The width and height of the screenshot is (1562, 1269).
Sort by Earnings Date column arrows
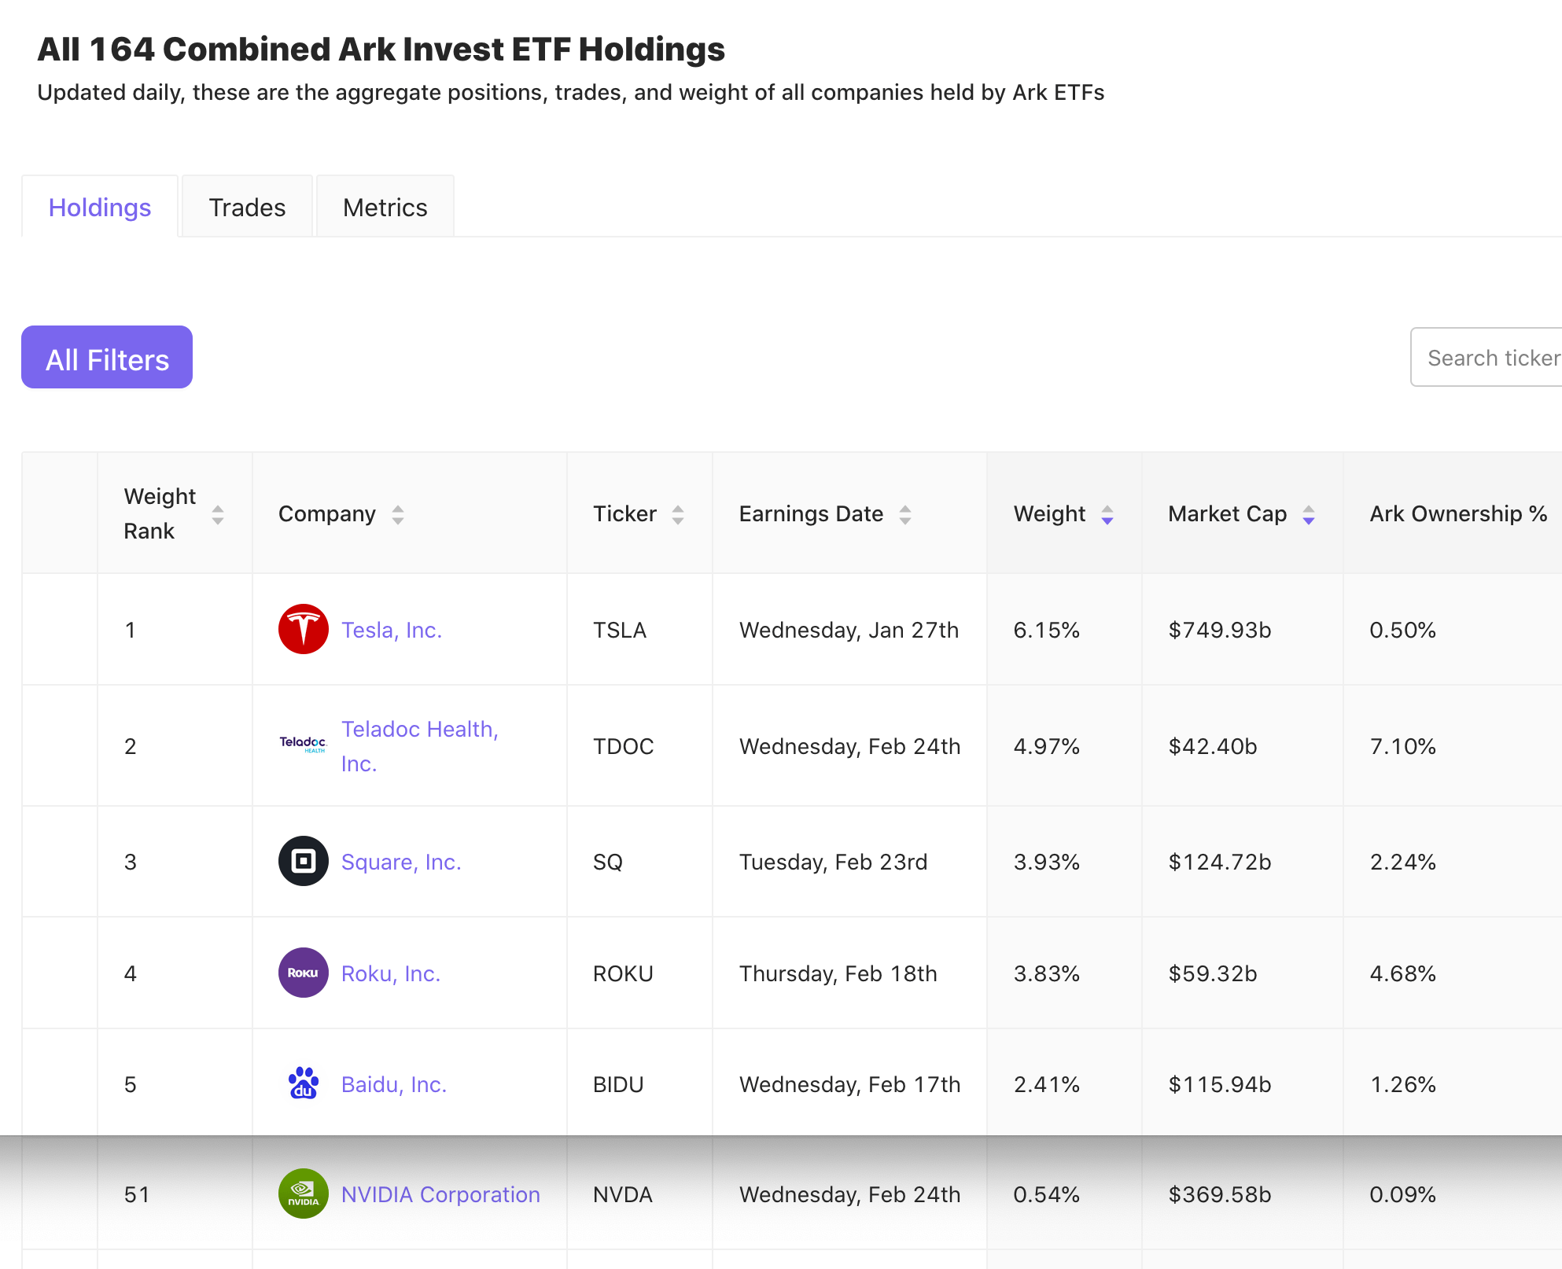(x=905, y=515)
